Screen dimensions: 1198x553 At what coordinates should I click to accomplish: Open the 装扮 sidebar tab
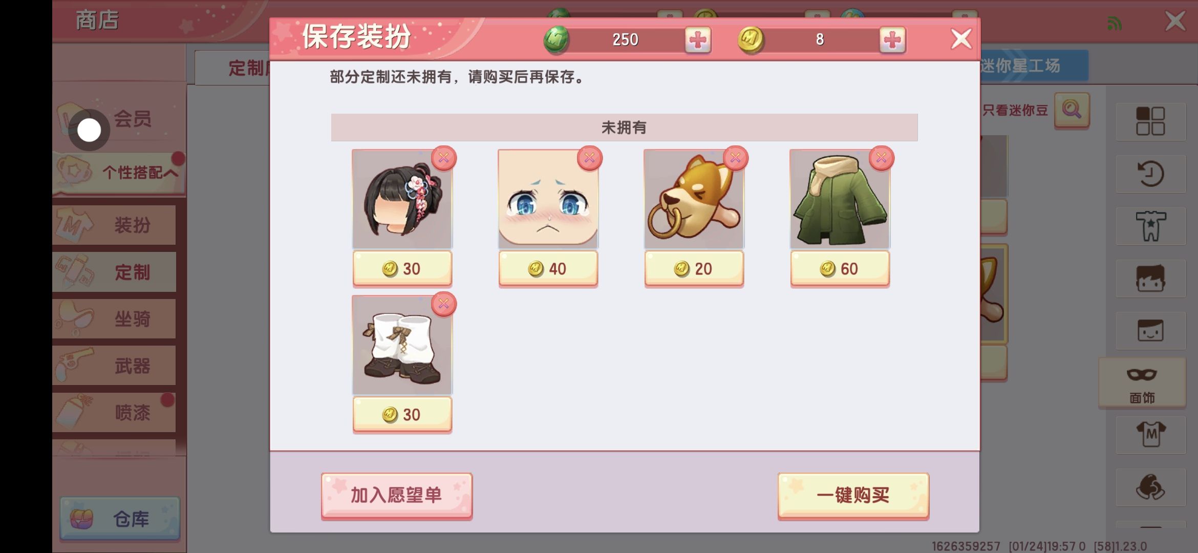(114, 225)
